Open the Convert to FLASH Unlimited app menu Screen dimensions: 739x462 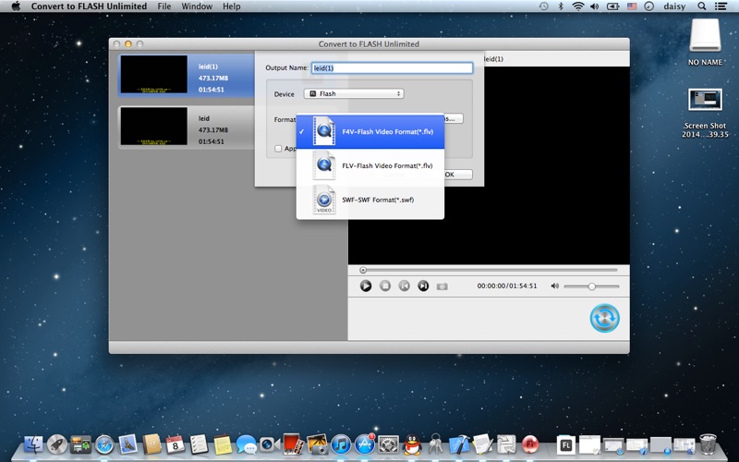[89, 6]
